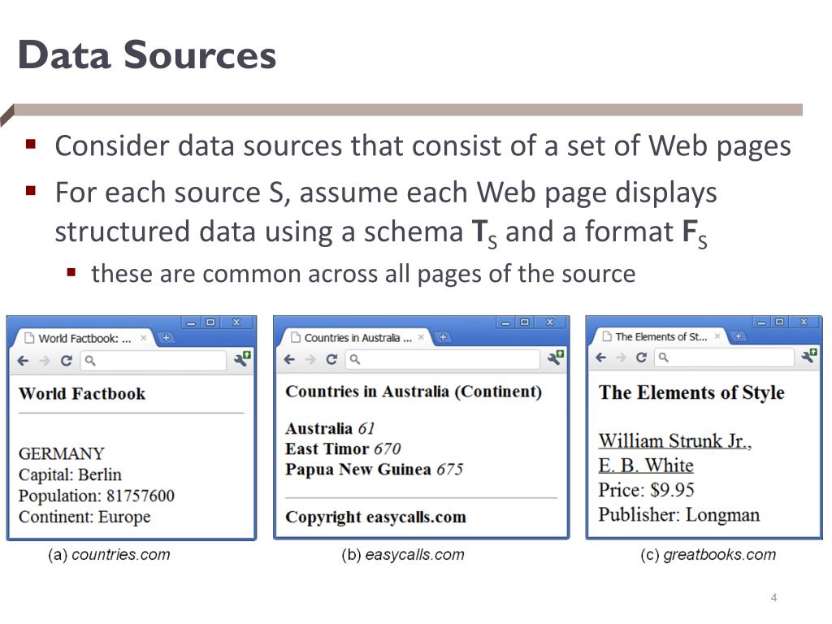Click back arrow in Elements of Style browser

pyautogui.click(x=600, y=357)
